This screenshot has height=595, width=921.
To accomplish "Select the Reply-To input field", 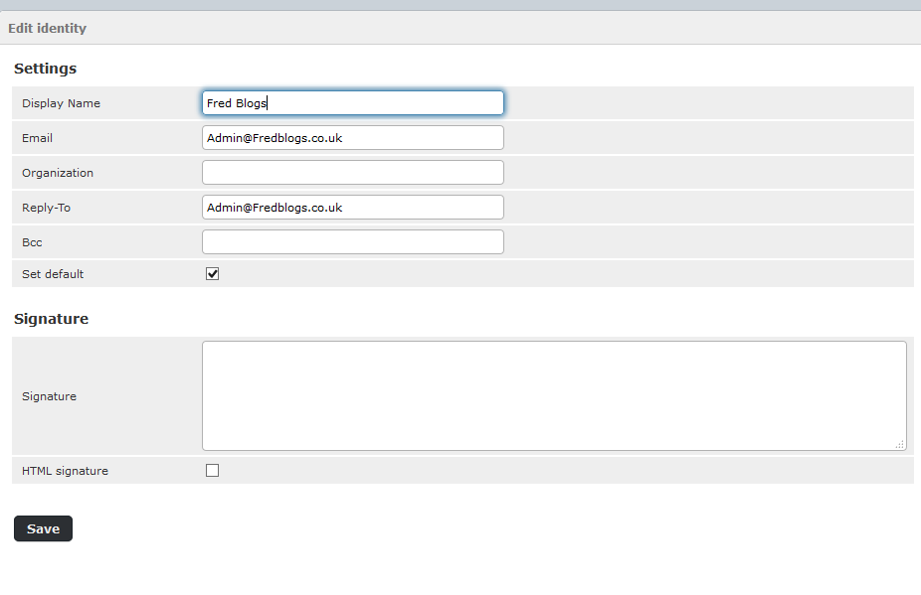I will click(352, 208).
